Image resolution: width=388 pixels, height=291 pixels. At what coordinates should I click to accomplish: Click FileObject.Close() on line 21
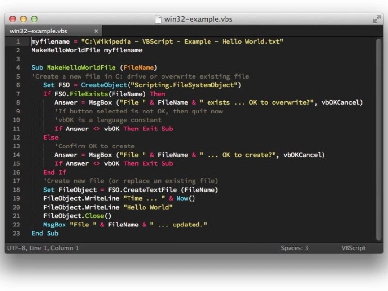77,216
